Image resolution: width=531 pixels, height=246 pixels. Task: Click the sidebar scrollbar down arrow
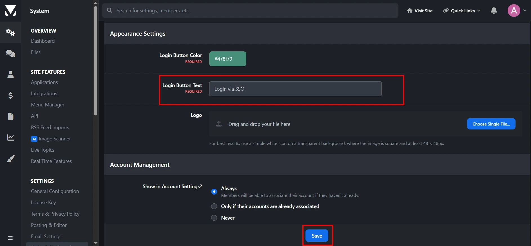click(95, 243)
